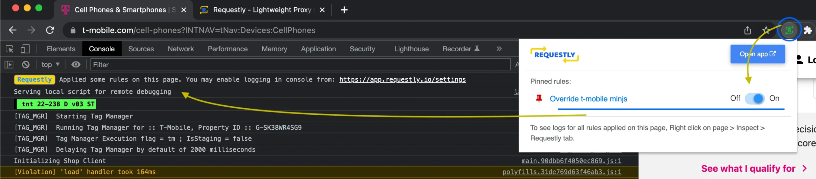Select the Memory tab
816x179 pixels.
pyautogui.click(x=274, y=49)
